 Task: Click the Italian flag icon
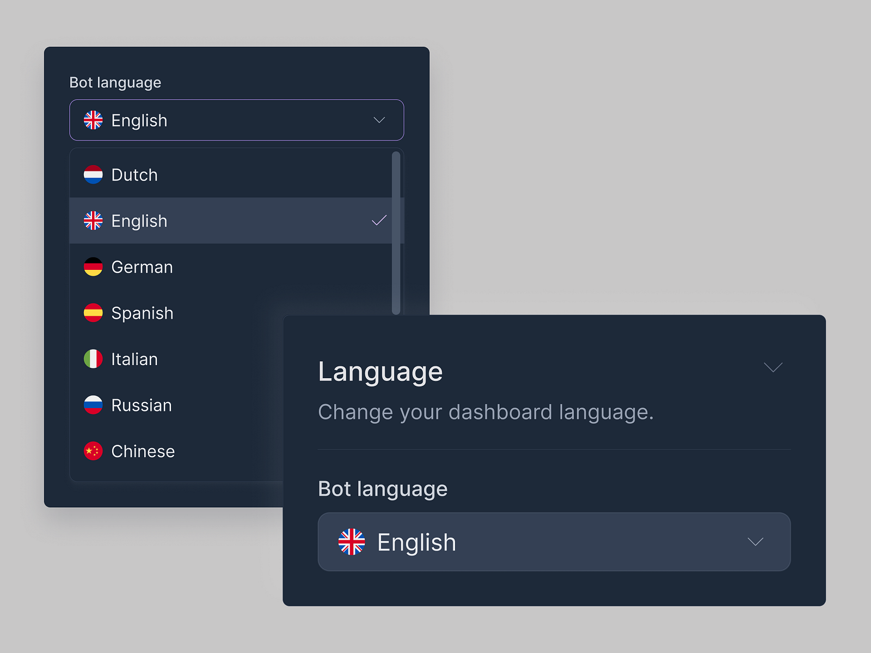[x=94, y=359]
